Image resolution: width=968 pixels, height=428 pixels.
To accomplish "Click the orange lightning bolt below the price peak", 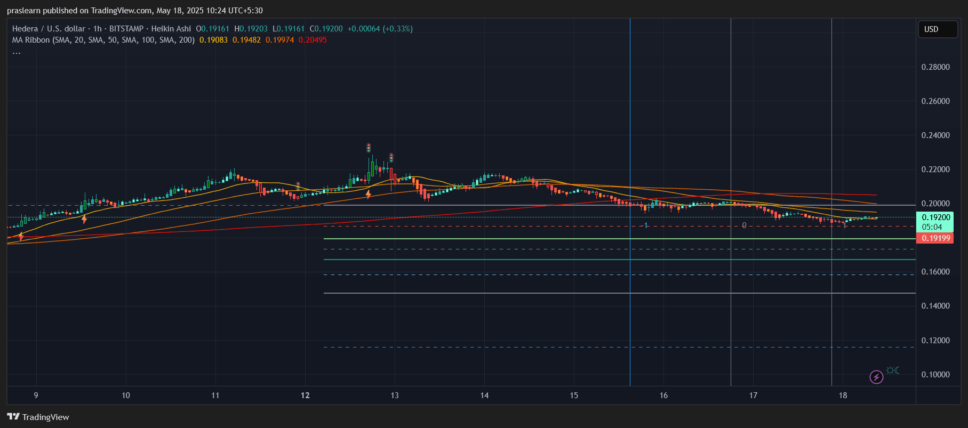I will tap(368, 195).
